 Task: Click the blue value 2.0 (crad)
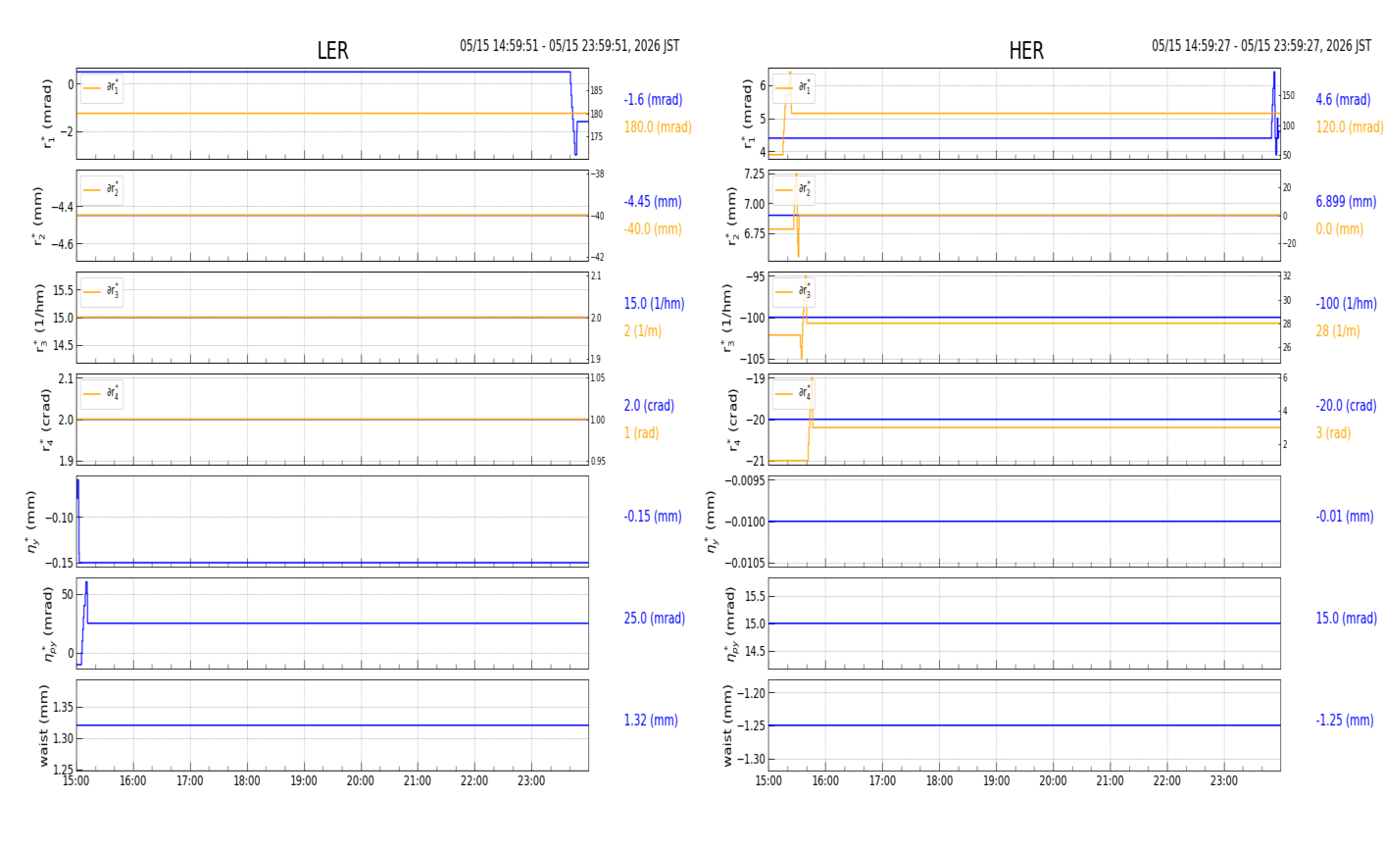point(649,406)
